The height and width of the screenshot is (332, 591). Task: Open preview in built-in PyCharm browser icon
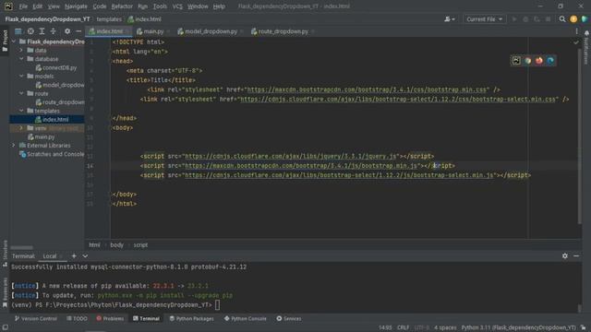(x=516, y=61)
